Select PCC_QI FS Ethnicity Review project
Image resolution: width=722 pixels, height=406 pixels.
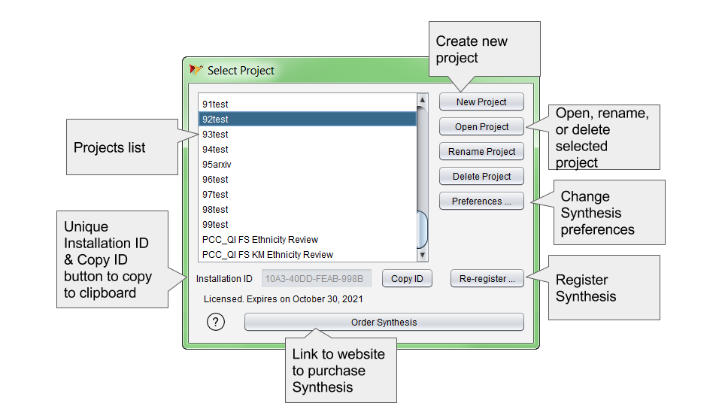260,240
